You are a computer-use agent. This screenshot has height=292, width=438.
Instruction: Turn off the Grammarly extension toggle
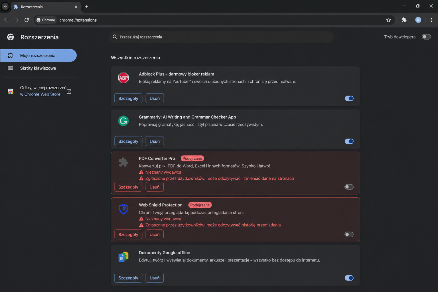(x=349, y=141)
